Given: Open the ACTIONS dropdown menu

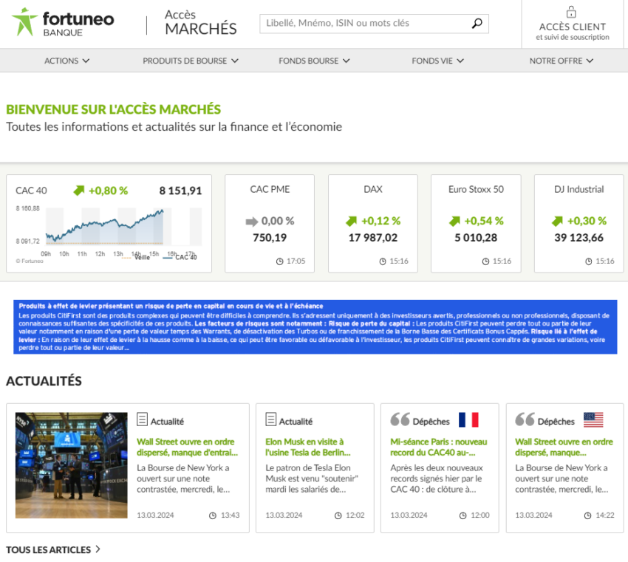Looking at the screenshot, I should [66, 61].
